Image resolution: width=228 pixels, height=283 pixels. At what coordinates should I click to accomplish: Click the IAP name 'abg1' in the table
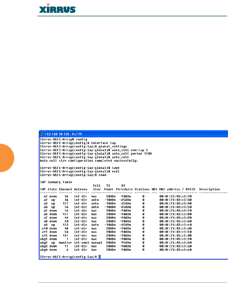[x=44, y=239]
